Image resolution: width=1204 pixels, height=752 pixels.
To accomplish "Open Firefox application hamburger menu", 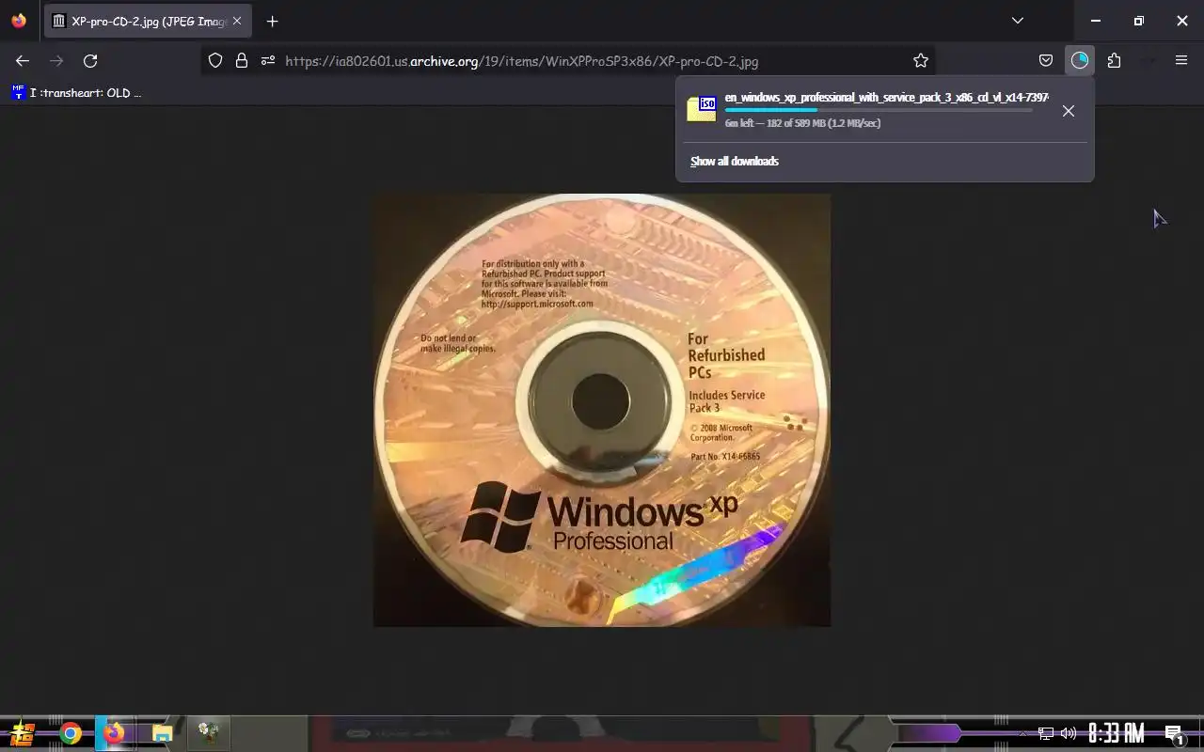I will click(x=1181, y=60).
